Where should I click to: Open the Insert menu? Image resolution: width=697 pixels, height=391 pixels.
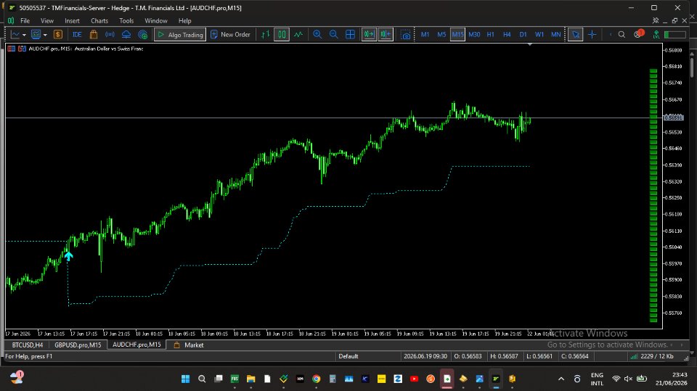point(72,20)
